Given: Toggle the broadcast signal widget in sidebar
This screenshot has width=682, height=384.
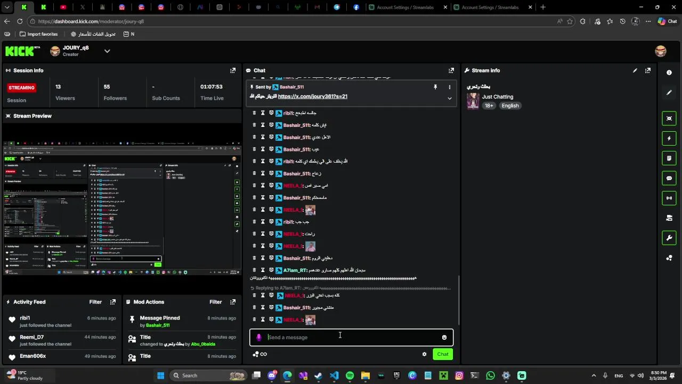Looking at the screenshot, I should (x=669, y=198).
